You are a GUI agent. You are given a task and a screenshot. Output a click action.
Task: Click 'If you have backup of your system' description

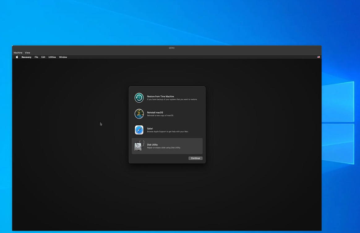(x=172, y=100)
